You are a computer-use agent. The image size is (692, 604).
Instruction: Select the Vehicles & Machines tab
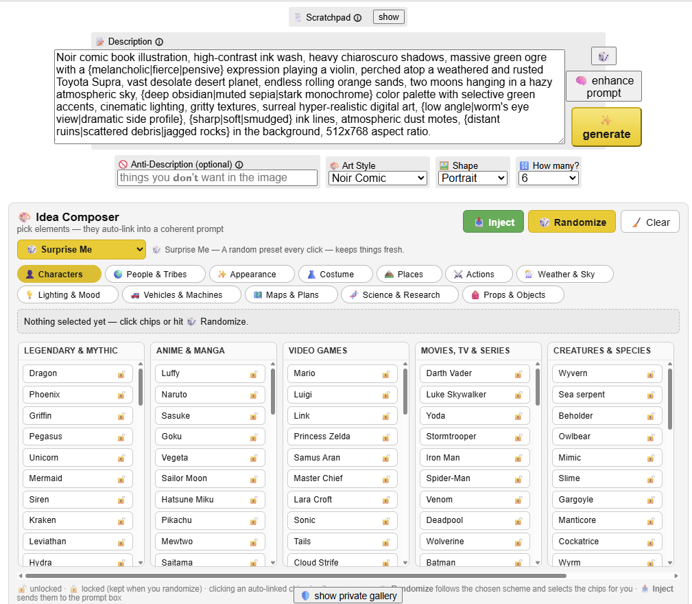[182, 295]
